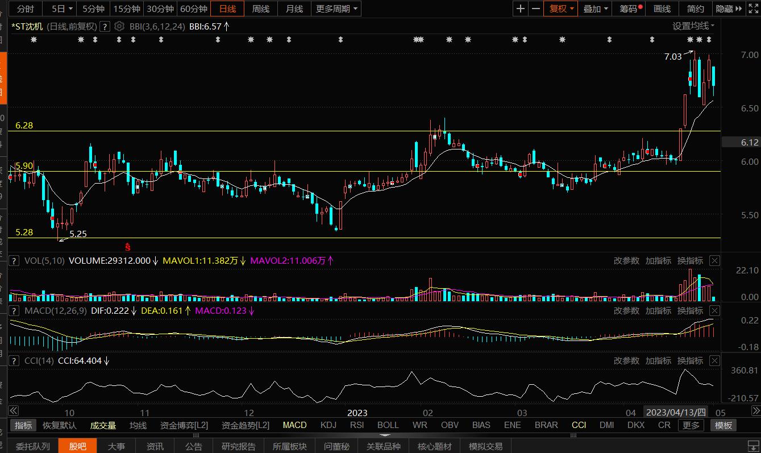This screenshot has height=453, width=761.
Task: Open the 公告 announcements tab
Action: point(193,446)
